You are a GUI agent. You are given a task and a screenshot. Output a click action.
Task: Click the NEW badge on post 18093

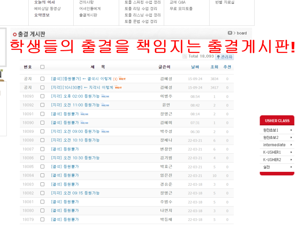(105, 96)
